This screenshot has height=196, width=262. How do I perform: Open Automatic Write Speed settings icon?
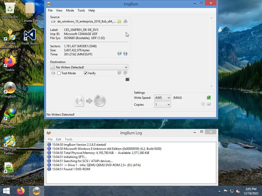(x=209, y=98)
